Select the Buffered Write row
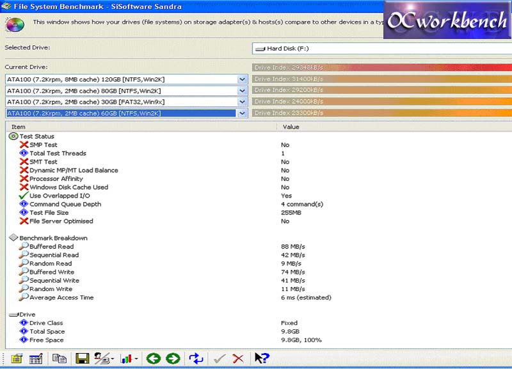 coord(259,272)
